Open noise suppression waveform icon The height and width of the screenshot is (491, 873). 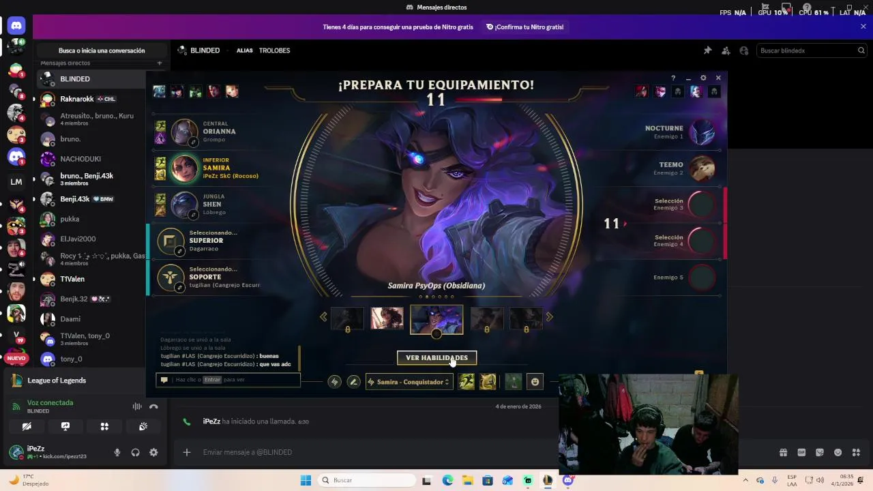pos(137,406)
